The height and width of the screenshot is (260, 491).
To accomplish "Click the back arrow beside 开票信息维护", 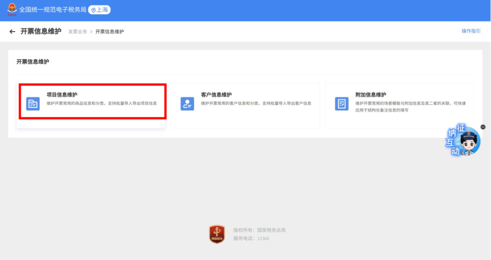I will click(12, 31).
